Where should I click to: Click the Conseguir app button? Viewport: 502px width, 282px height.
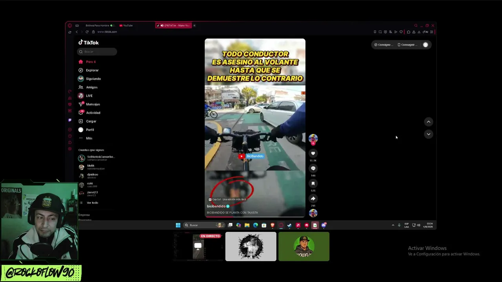point(407,45)
